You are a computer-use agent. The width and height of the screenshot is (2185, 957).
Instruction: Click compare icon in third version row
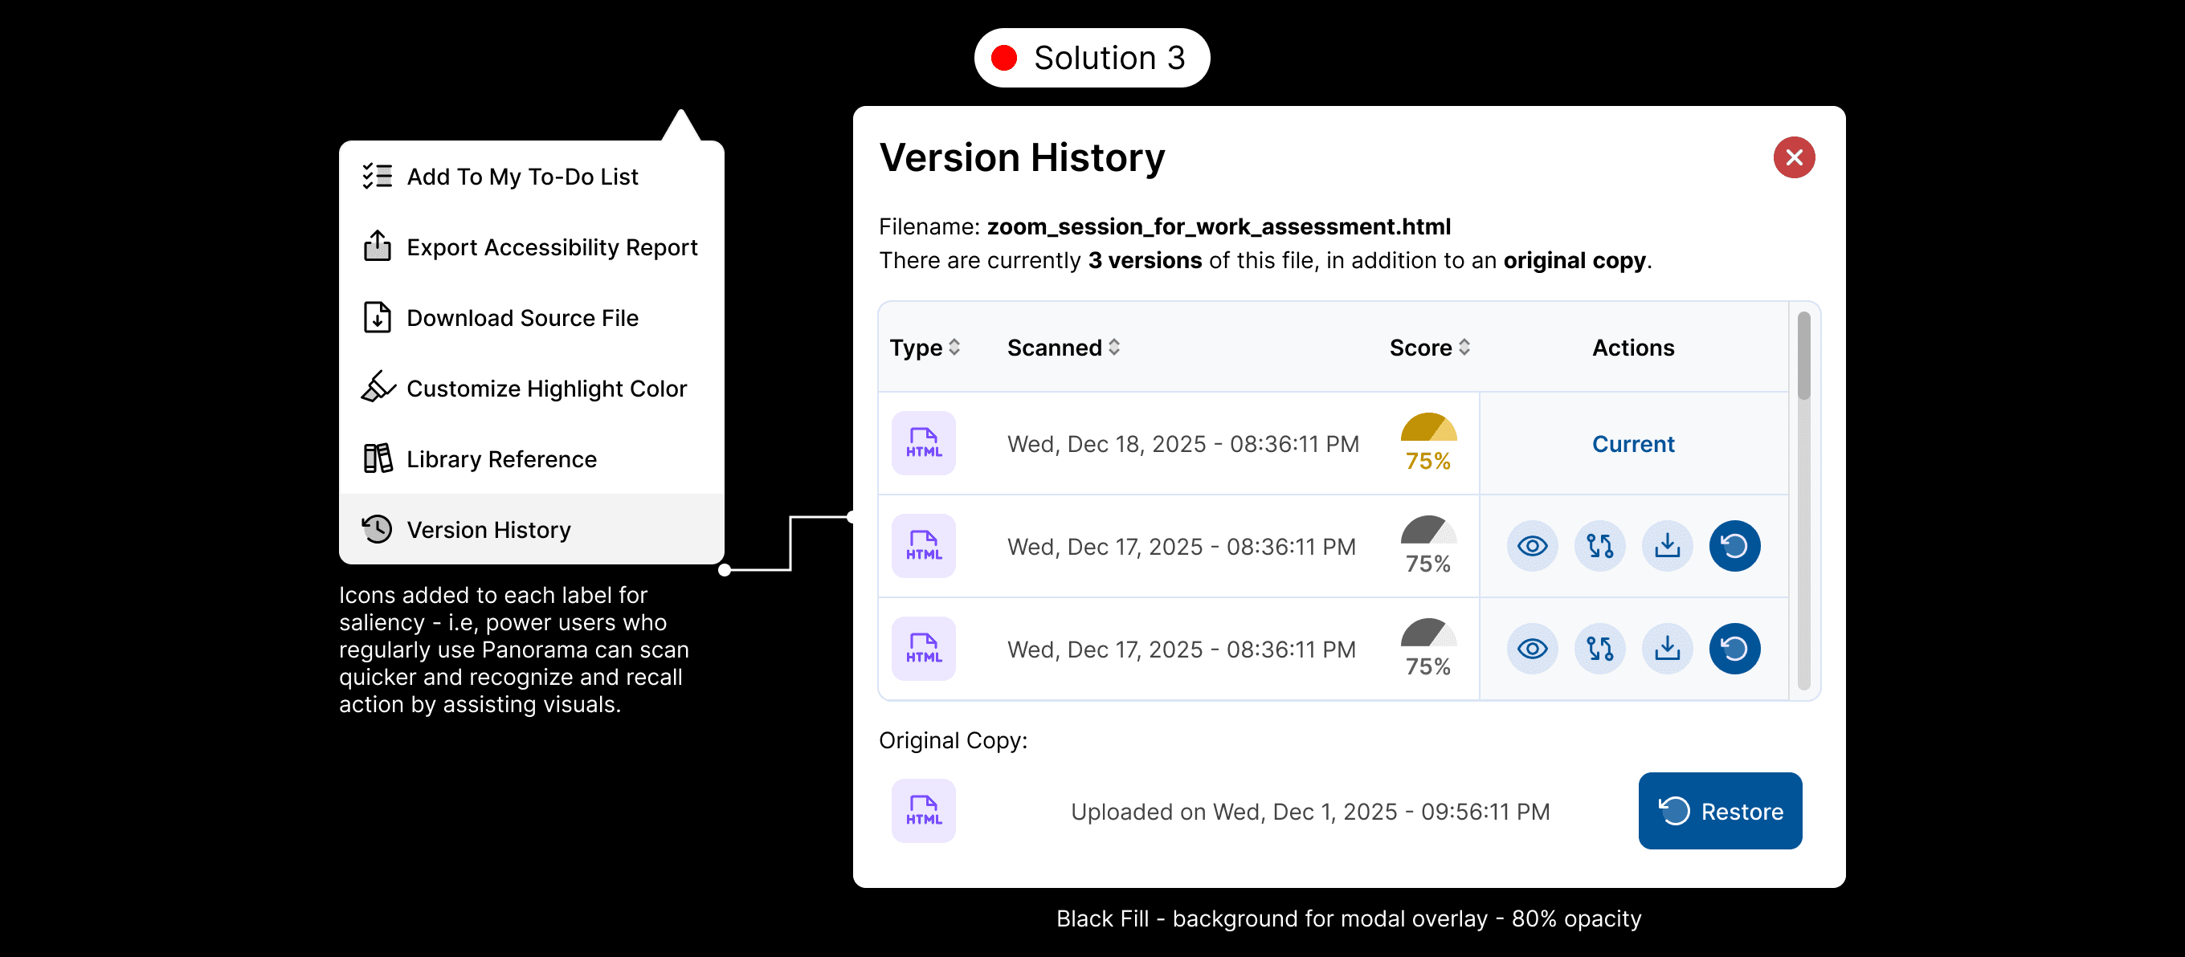(x=1599, y=649)
